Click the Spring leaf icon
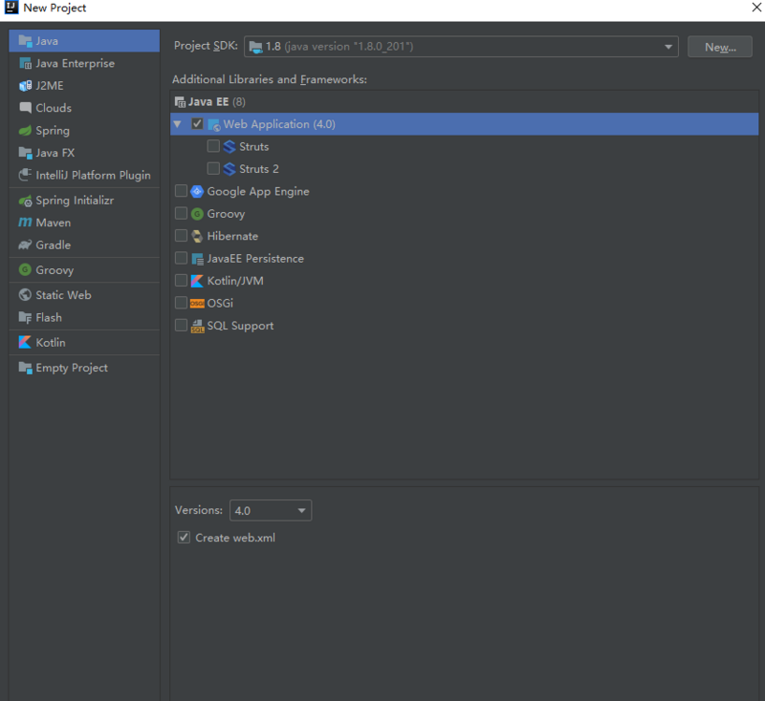This screenshot has width=765, height=701. [x=25, y=131]
